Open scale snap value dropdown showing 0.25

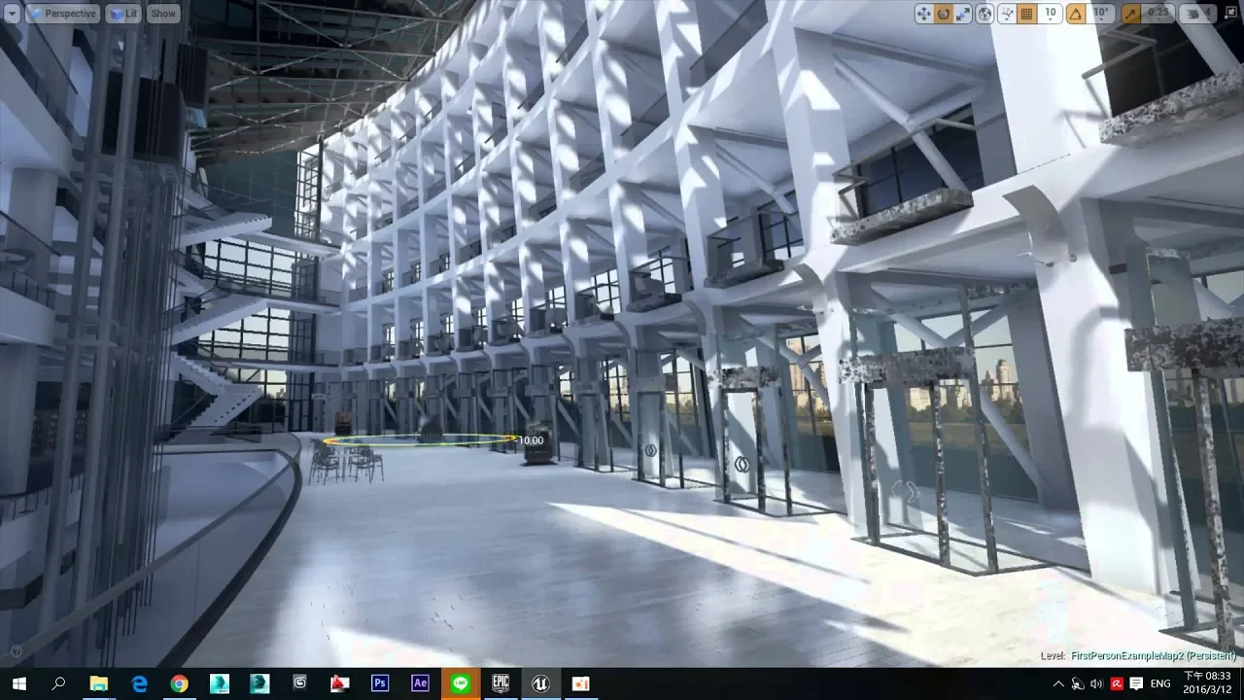coord(1158,14)
